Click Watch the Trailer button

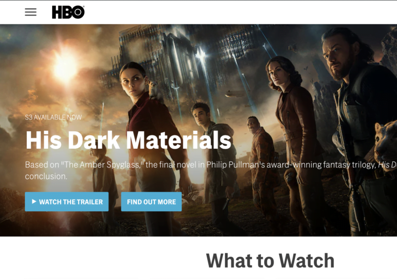(x=67, y=202)
